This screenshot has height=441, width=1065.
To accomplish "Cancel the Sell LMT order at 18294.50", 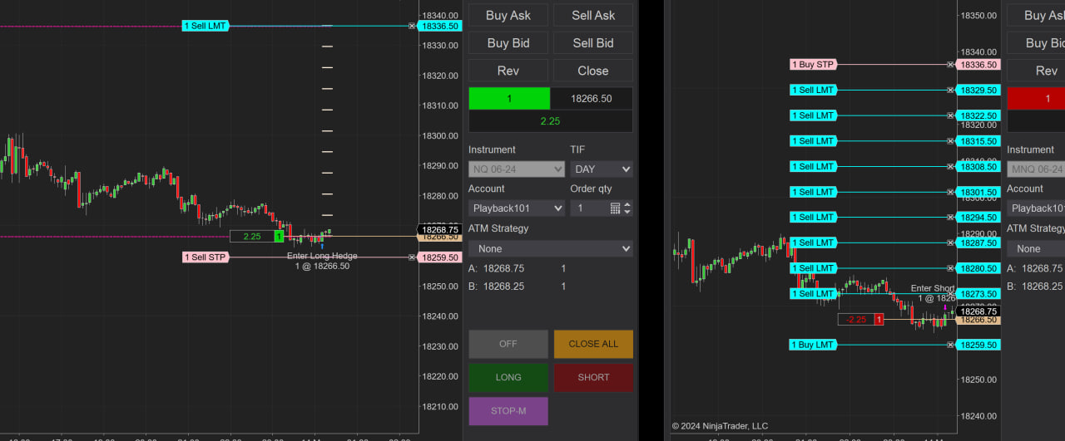I will 950,218.
